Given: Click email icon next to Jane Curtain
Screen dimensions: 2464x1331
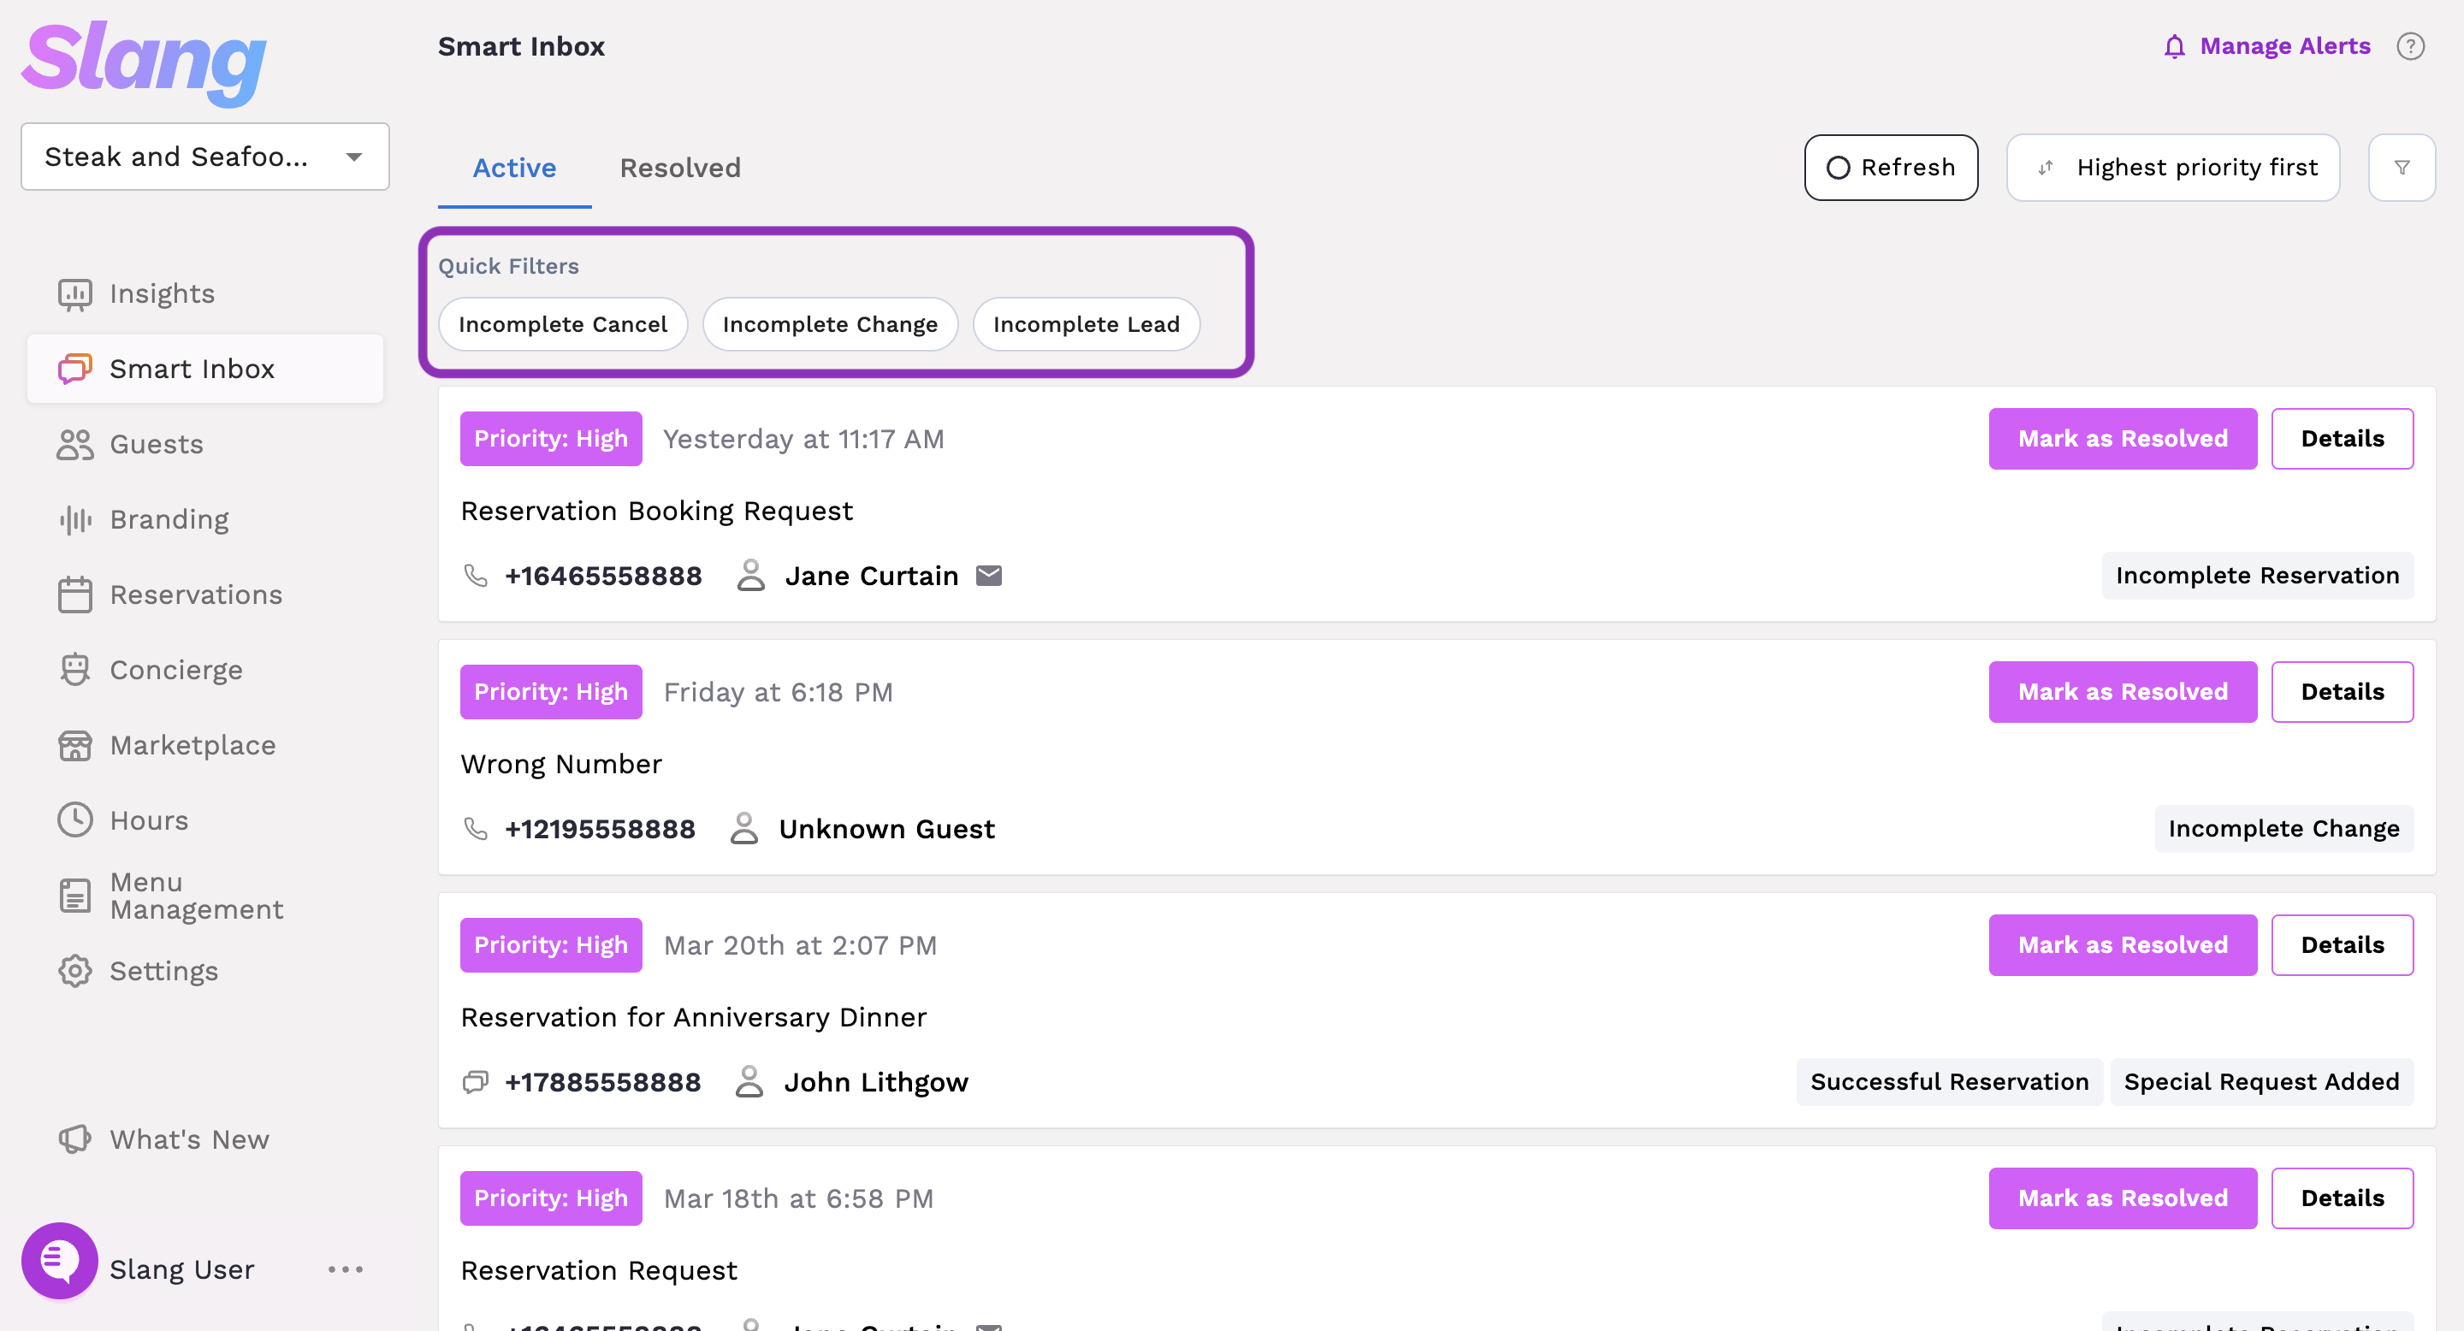Looking at the screenshot, I should 989,576.
